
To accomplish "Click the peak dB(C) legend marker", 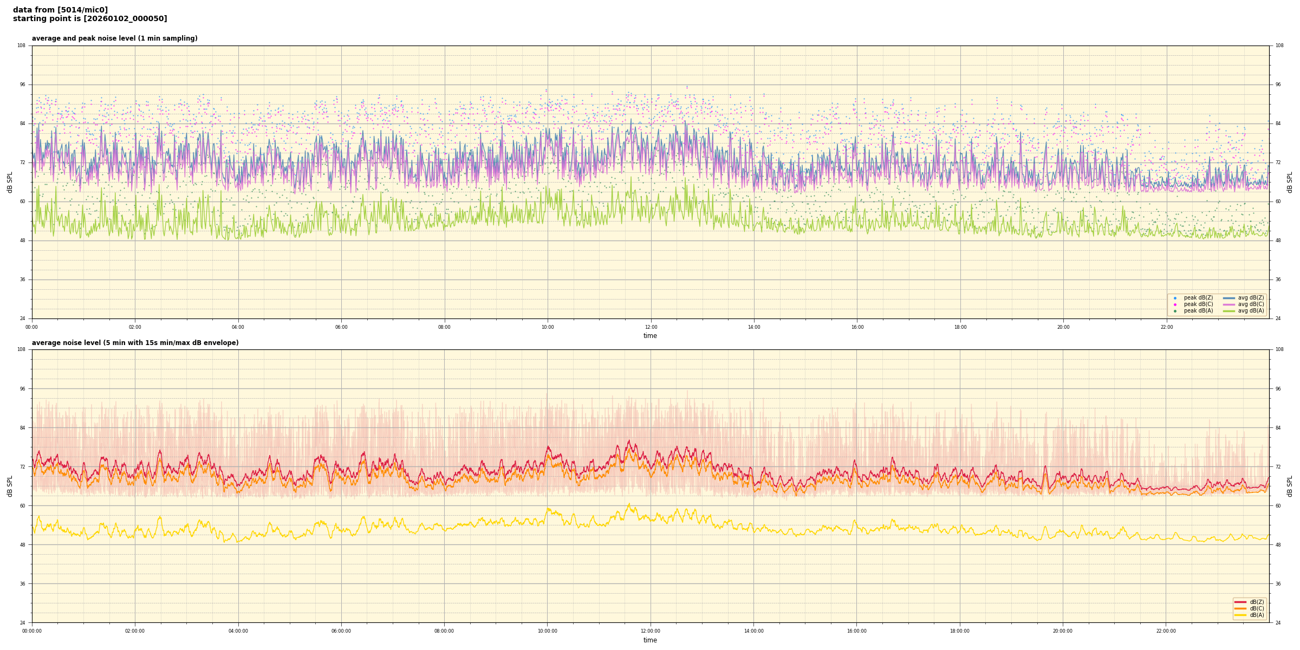I will 1175,304.
